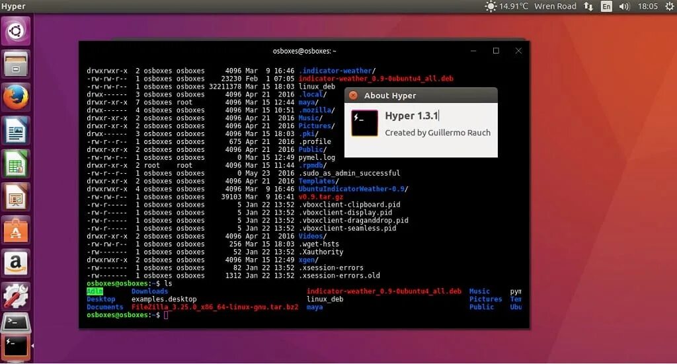Image resolution: width=677 pixels, height=364 pixels.
Task: Click the Public folder in ls output
Action: tap(482, 307)
